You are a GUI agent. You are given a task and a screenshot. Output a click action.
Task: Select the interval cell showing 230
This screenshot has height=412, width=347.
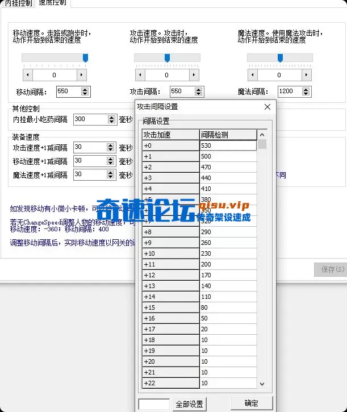[228, 253]
